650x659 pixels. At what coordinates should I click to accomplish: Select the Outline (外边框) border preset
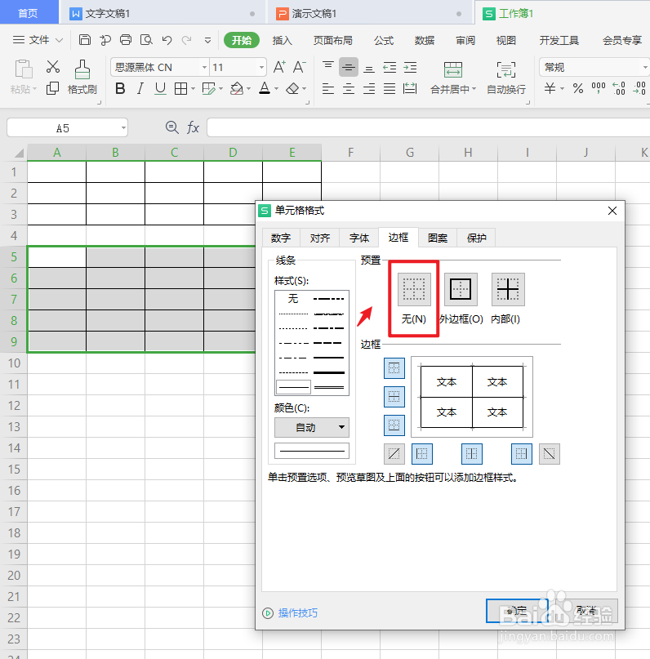coord(461,290)
